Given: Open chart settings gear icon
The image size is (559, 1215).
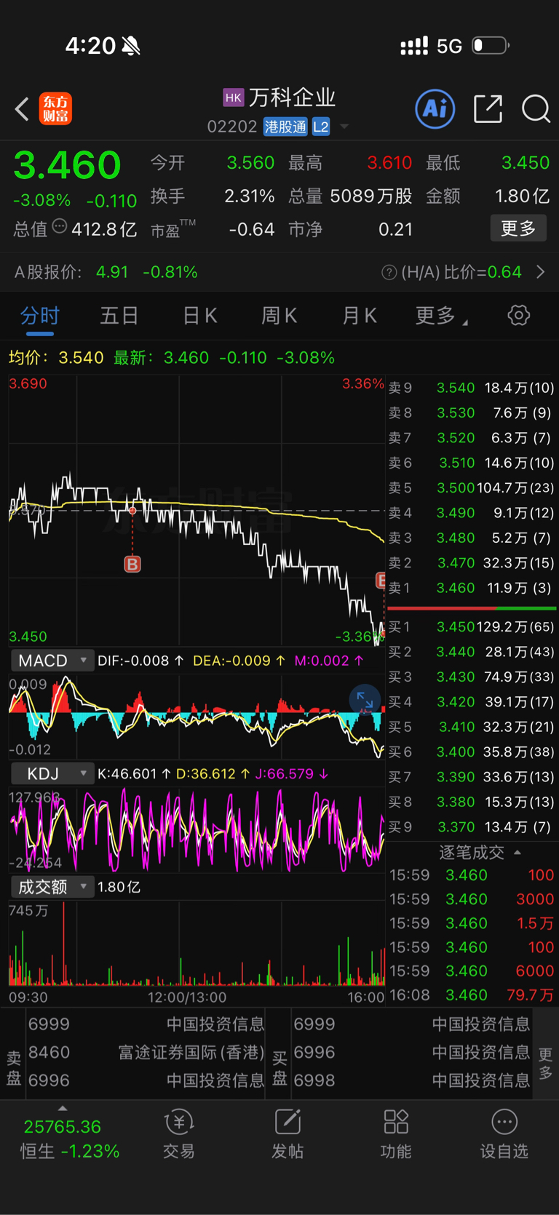Looking at the screenshot, I should point(518,315).
